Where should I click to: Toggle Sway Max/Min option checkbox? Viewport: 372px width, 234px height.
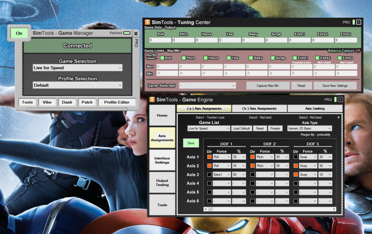251,58
